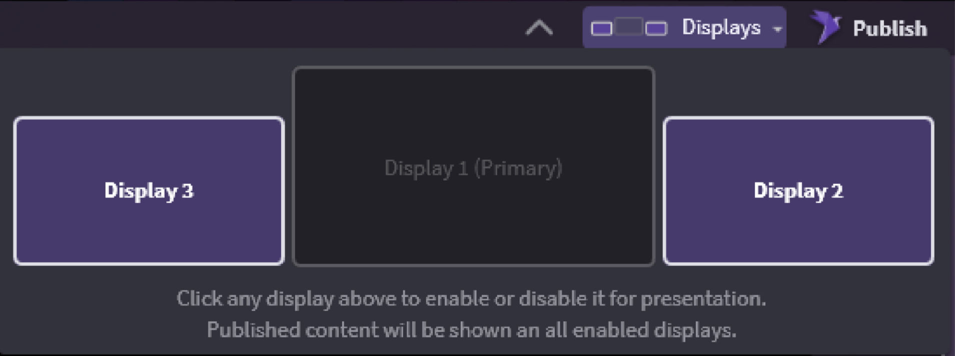The image size is (955, 356).
Task: Click the right mini monitor icon in Displays button
Action: (x=656, y=29)
